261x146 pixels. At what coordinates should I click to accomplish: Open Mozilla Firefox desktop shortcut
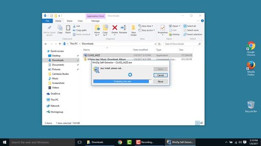[x=251, y=69]
